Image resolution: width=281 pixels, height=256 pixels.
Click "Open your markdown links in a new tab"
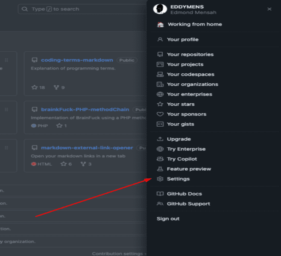pyautogui.click(x=78, y=156)
